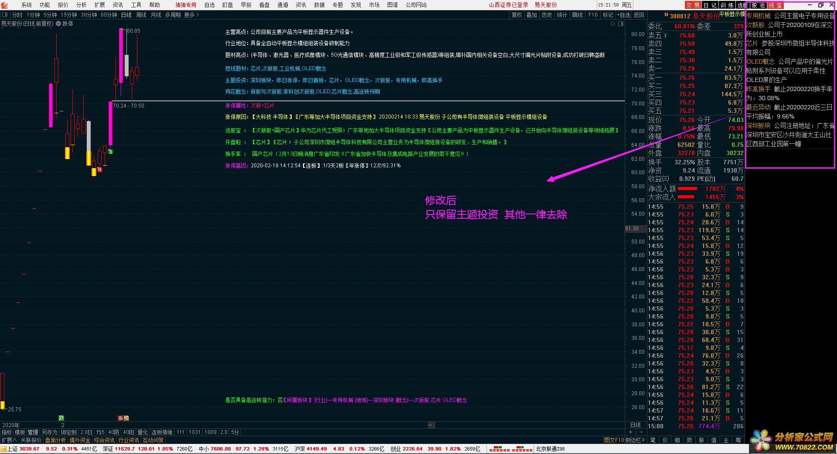
Task: Select the 势 tab in quote panel
Action: point(689,440)
